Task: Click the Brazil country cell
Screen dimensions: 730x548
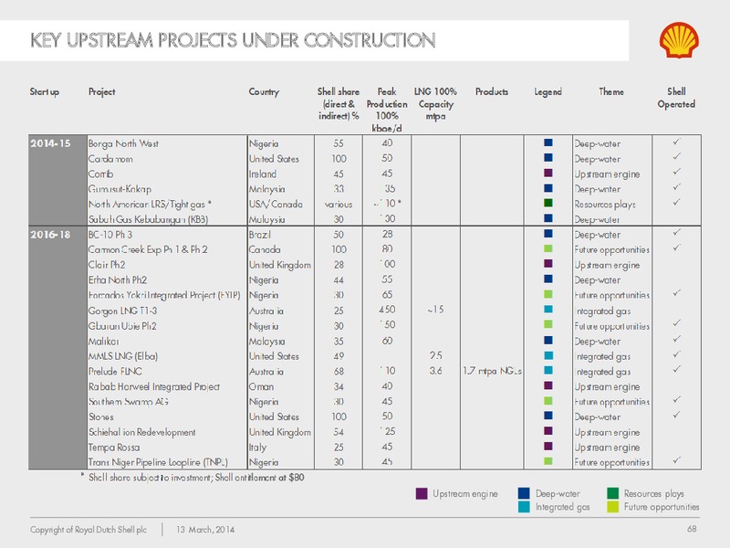Action: (259, 235)
